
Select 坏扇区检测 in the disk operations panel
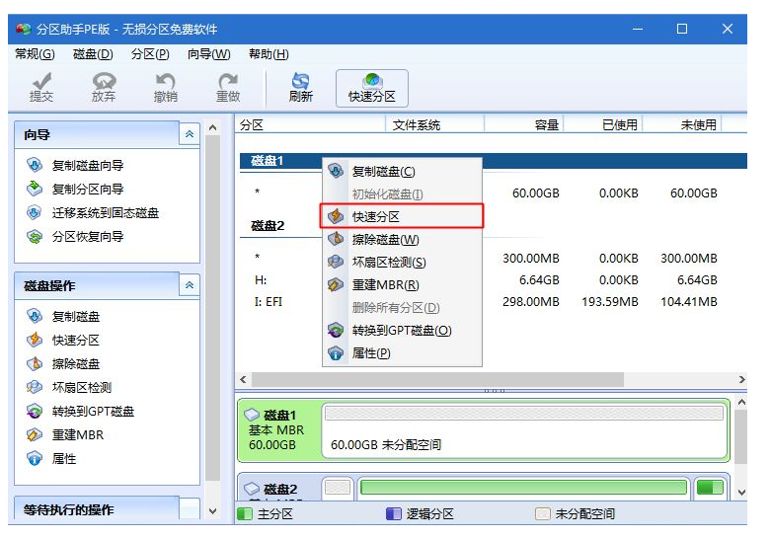(x=81, y=388)
